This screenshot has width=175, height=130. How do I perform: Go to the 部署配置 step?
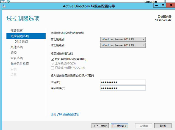[17, 31]
